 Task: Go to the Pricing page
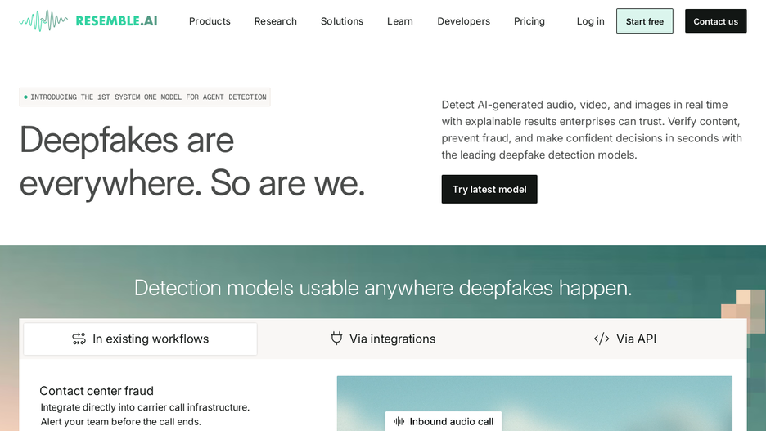point(529,21)
